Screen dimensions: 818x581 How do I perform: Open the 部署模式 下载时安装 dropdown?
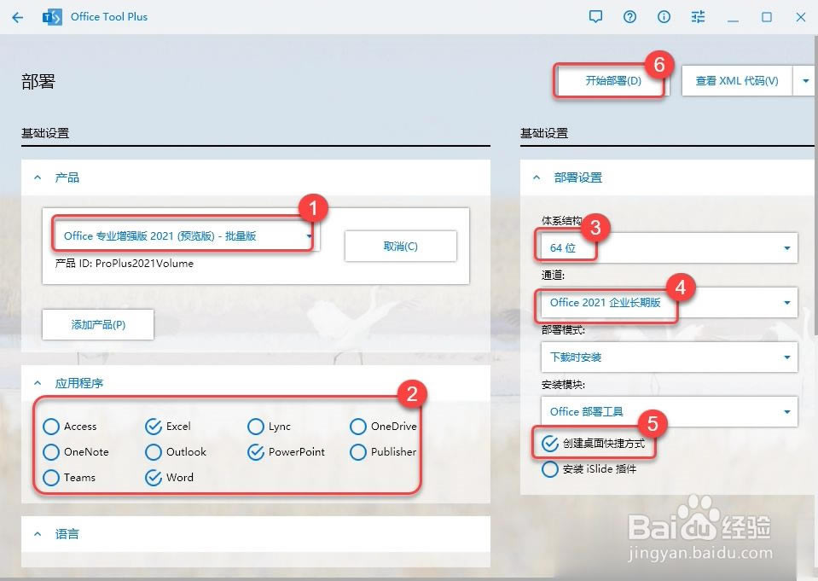(670, 357)
